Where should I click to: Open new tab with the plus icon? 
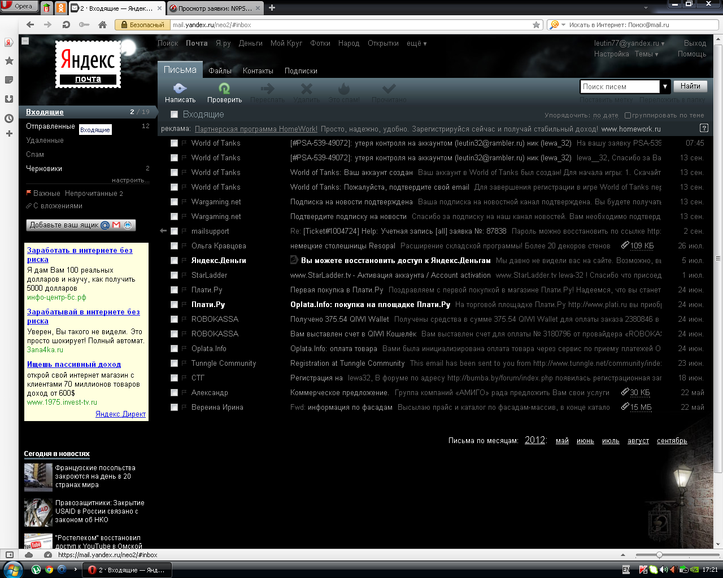pyautogui.click(x=272, y=8)
